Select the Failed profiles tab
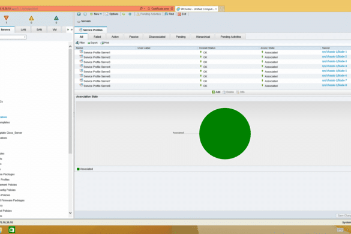The width and height of the screenshot is (351, 234). [97, 37]
